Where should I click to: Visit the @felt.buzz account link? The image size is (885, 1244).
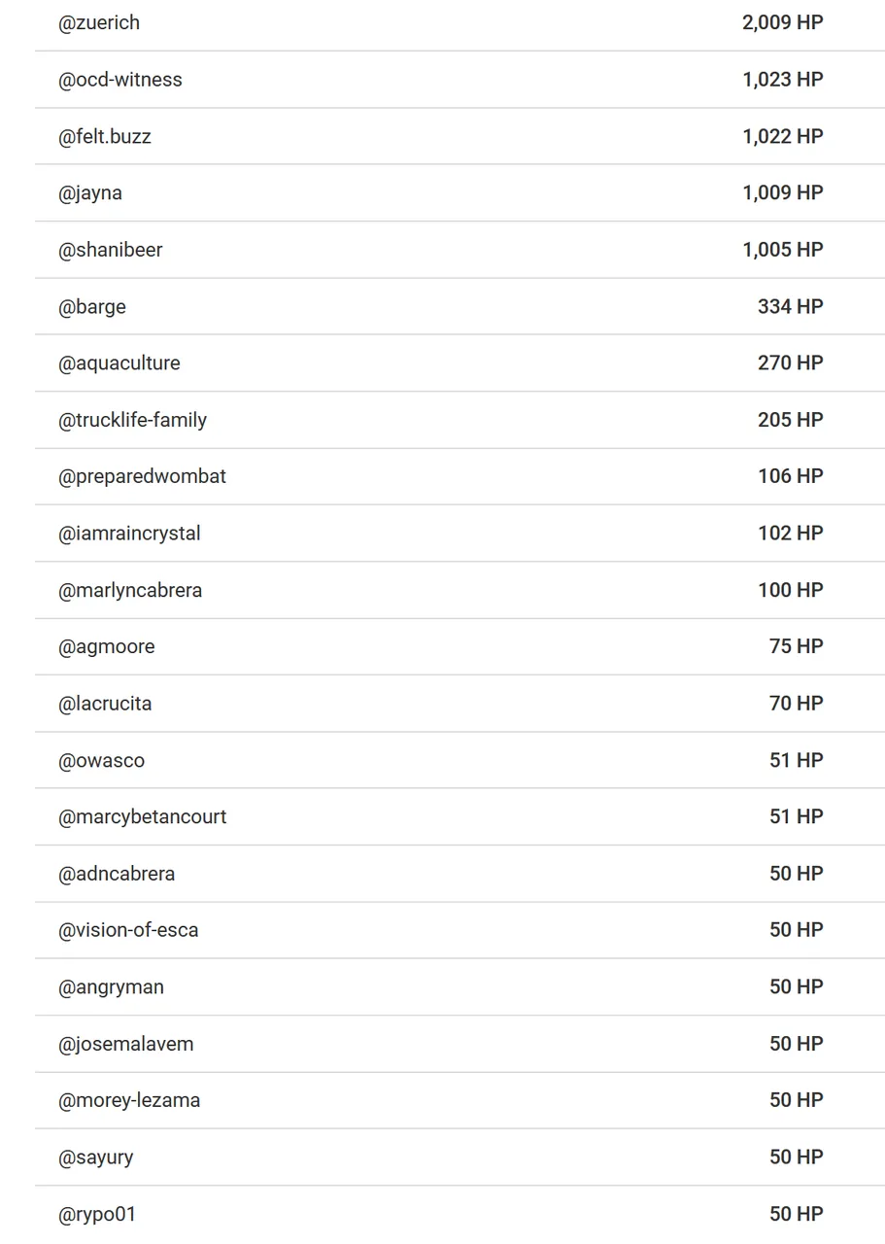(105, 136)
